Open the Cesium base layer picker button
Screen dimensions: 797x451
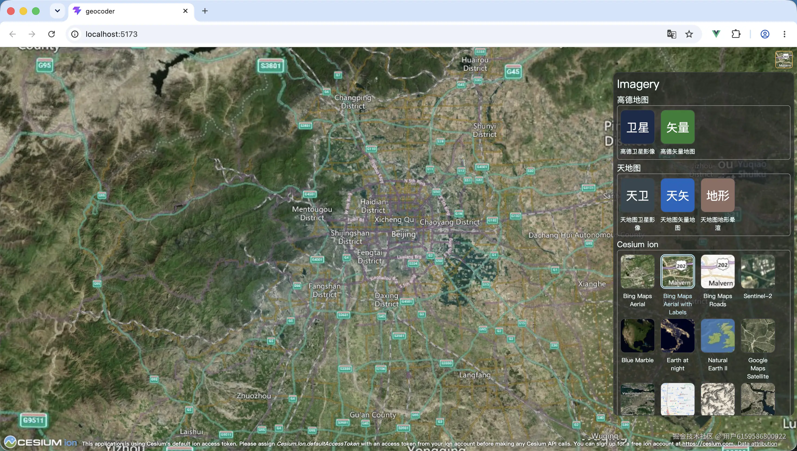click(x=784, y=59)
